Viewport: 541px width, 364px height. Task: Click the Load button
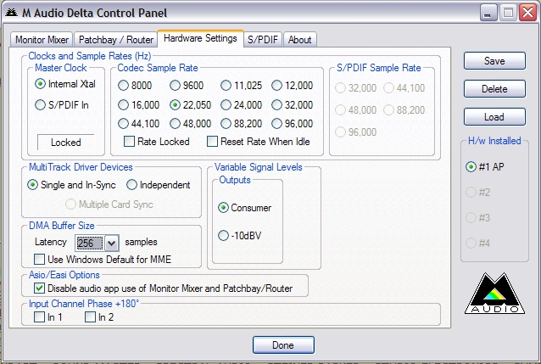[494, 117]
